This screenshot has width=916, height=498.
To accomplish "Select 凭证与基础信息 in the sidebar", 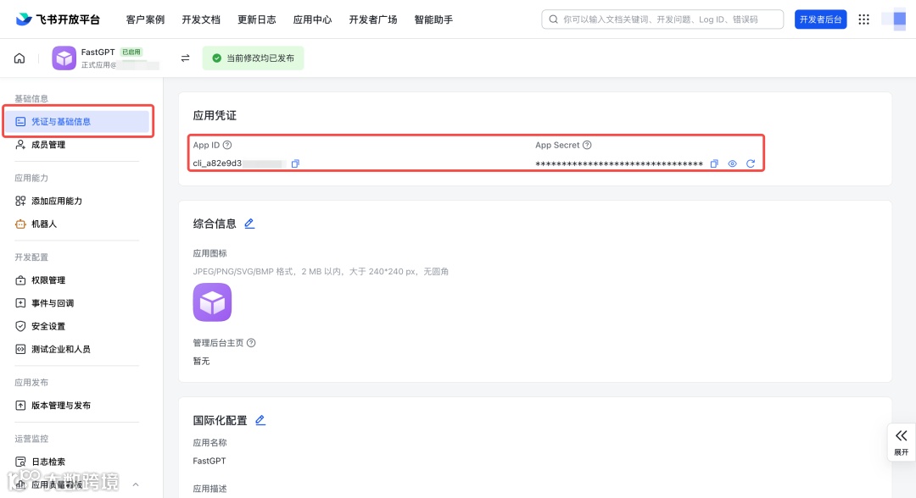I will pyautogui.click(x=78, y=121).
